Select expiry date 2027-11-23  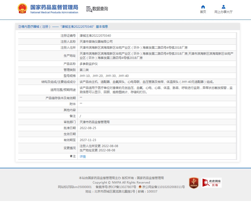tap(88, 140)
